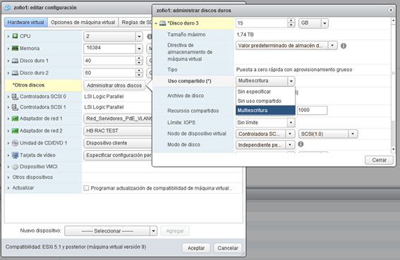
Task: Select the Otros discos row label
Action: tap(28, 85)
